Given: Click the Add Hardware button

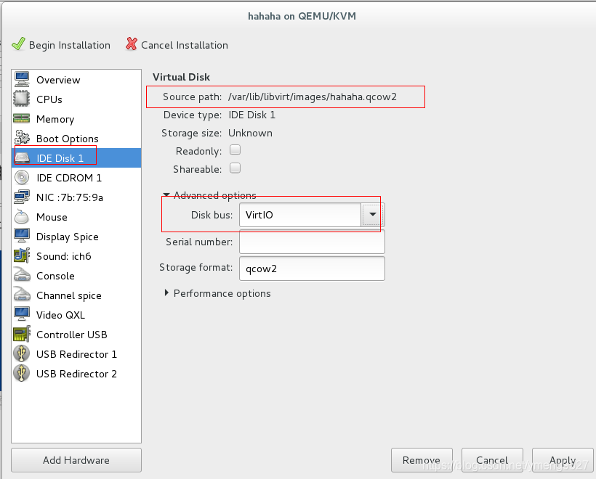Looking at the screenshot, I should click(76, 460).
